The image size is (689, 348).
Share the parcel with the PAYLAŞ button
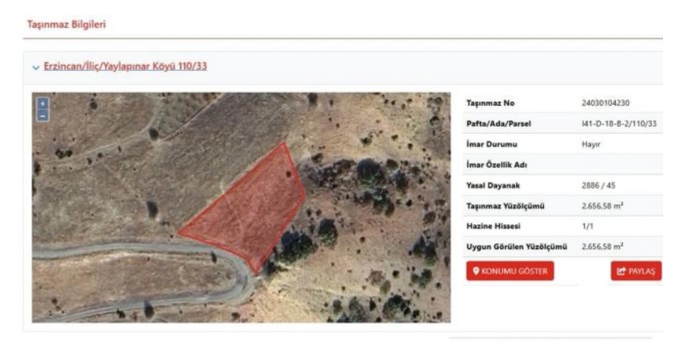click(x=636, y=271)
